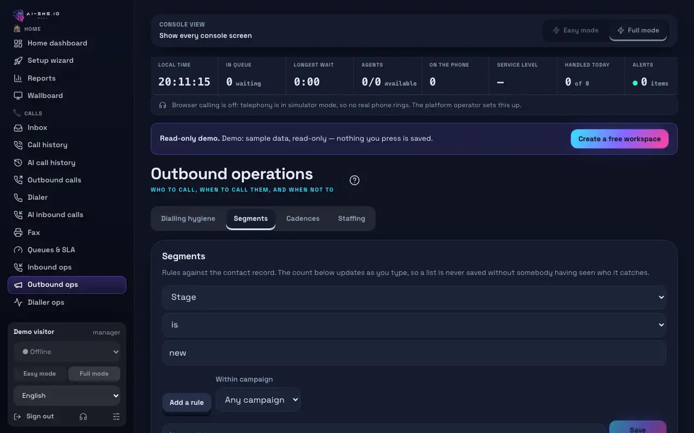Select Full mode in sidebar panel

94,373
